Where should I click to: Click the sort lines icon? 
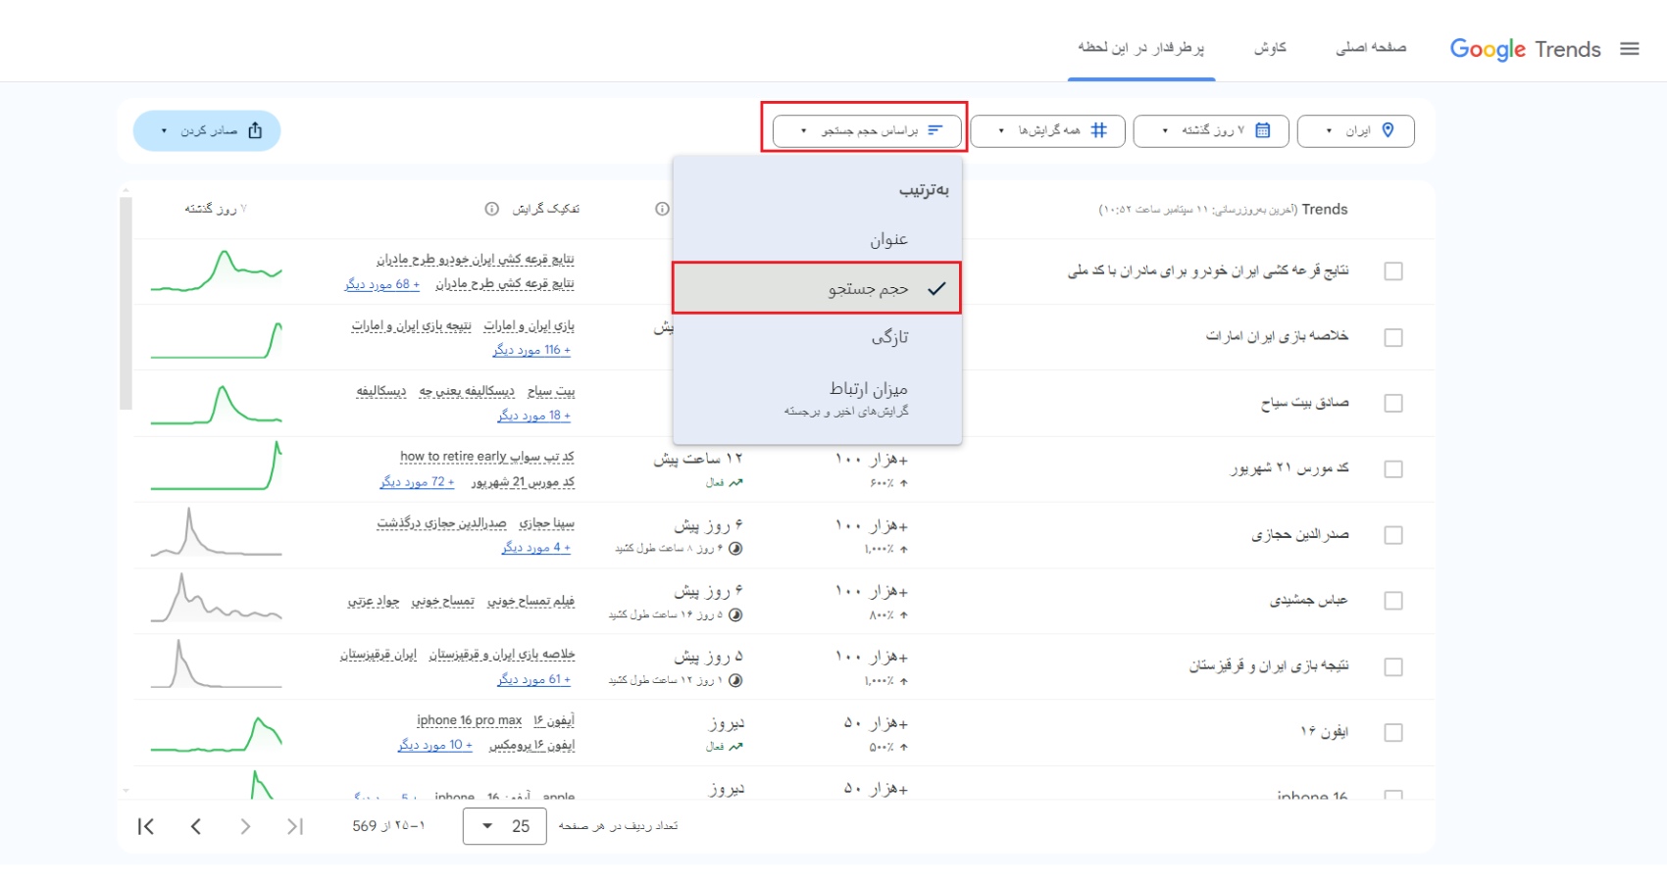click(x=935, y=130)
